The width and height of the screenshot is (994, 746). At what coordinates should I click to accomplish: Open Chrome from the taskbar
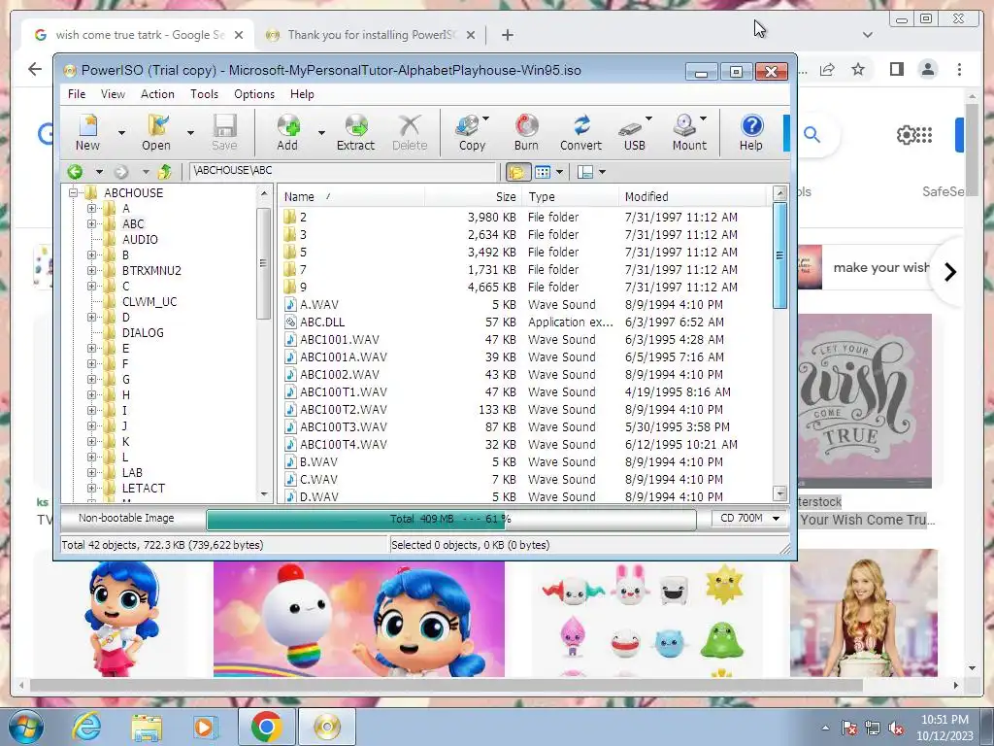[266, 727]
